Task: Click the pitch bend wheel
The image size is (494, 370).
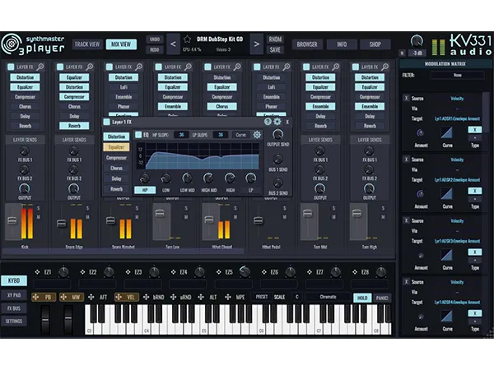Action: click(45, 319)
